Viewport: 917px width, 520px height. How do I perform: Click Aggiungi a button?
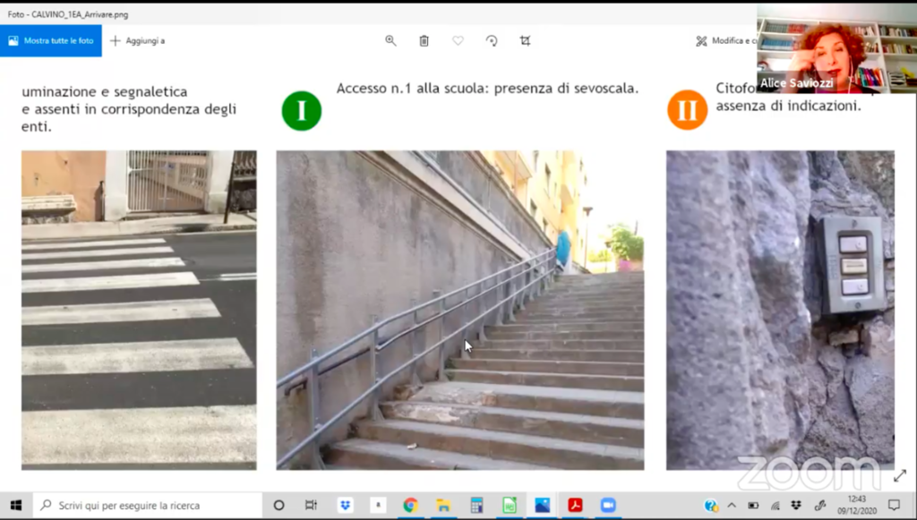138,40
